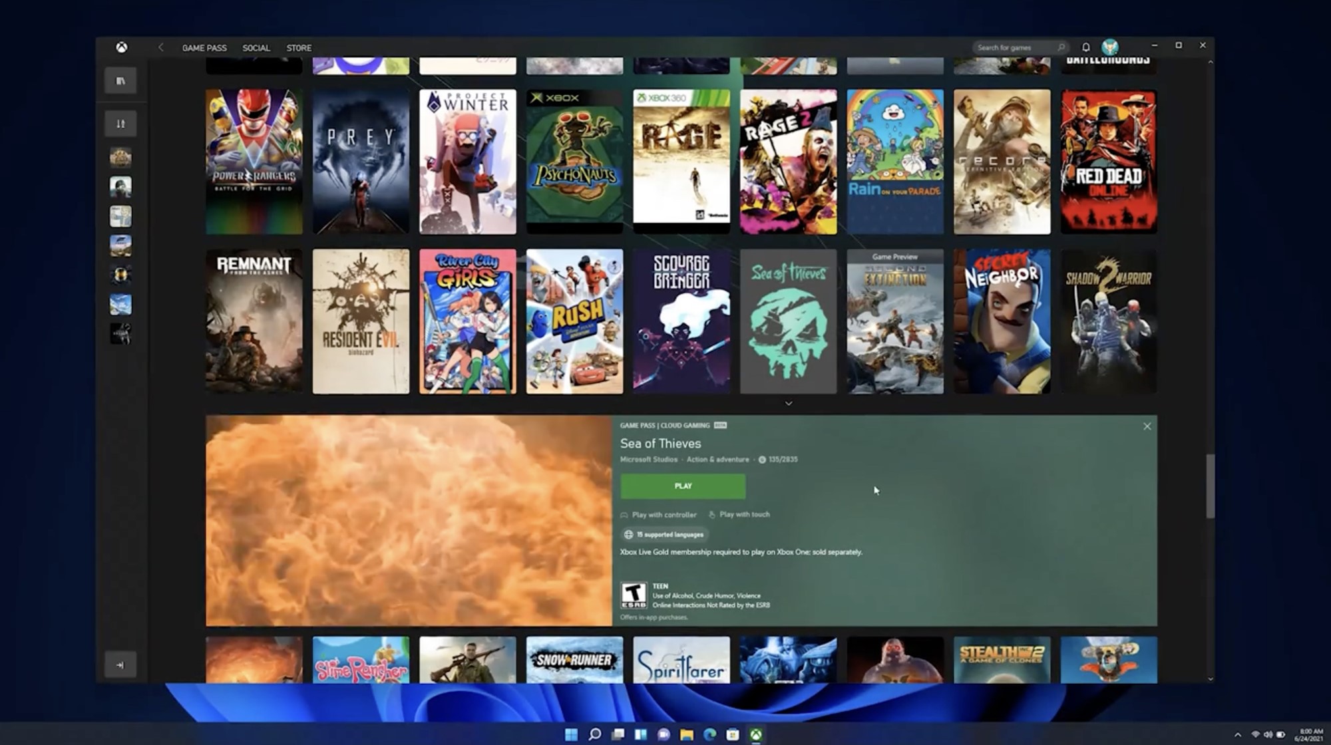Click the ESRB Teen rating badge
1331x745 pixels.
(634, 595)
